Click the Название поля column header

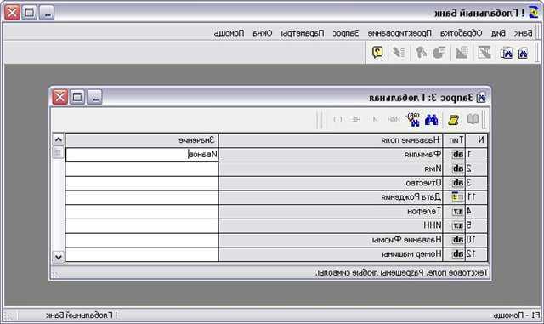click(x=331, y=140)
